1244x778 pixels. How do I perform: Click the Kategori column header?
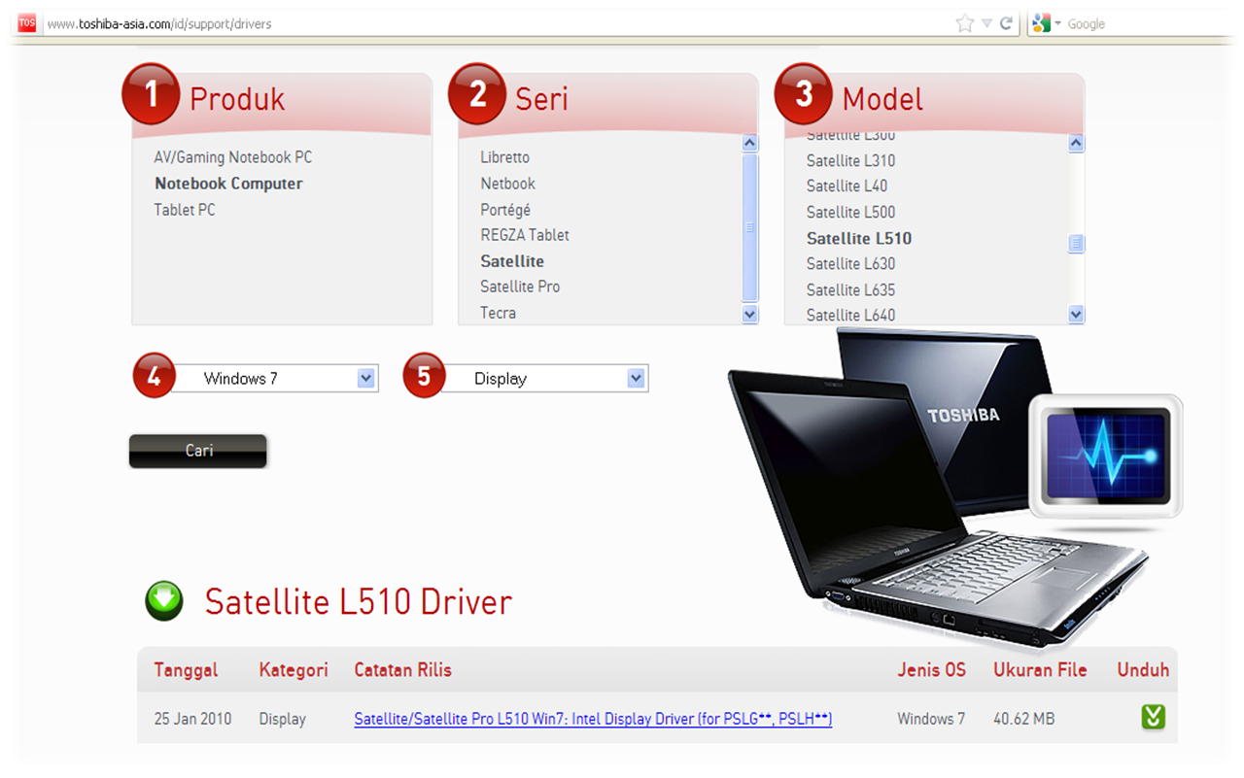pyautogui.click(x=294, y=670)
